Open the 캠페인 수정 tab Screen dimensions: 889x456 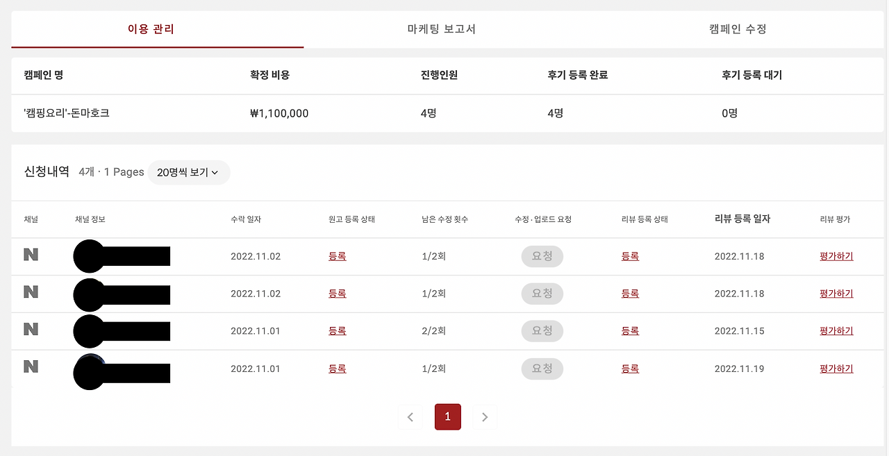[738, 28]
